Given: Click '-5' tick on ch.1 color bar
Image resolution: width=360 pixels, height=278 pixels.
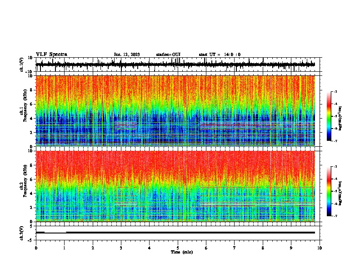Looking at the screenshot, I should [x=335, y=116].
